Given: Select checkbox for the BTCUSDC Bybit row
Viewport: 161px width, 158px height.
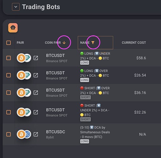Looking at the screenshot, I should 9,134.
